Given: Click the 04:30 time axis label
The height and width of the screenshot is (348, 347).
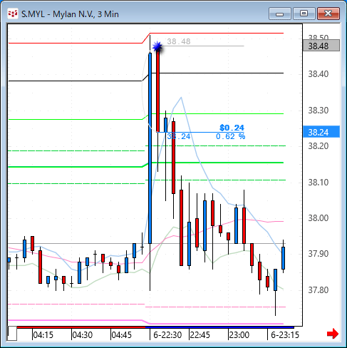Looking at the screenshot, I should [82, 335].
